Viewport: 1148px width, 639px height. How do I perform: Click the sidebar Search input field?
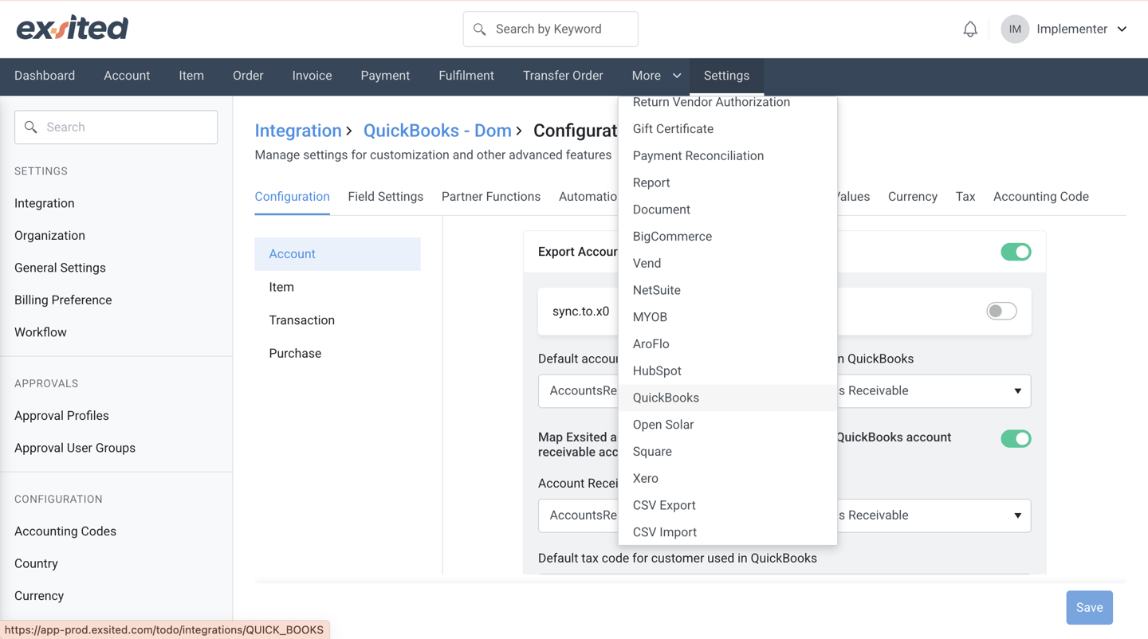(x=116, y=127)
